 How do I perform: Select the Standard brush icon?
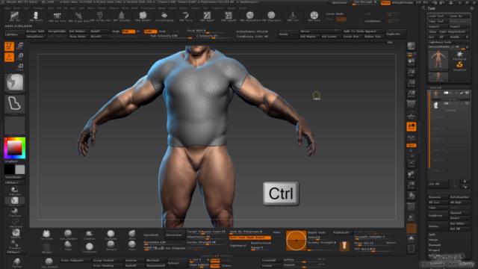click(x=111, y=245)
